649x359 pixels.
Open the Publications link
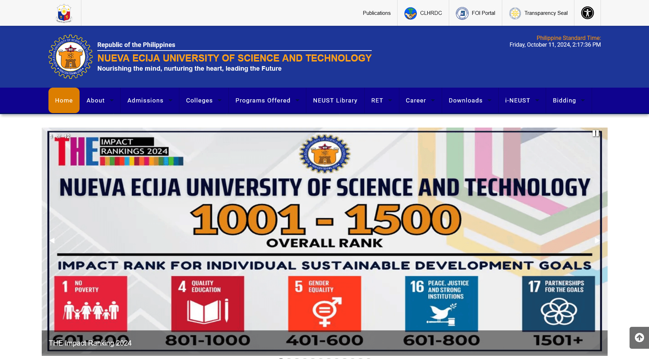pos(377,13)
